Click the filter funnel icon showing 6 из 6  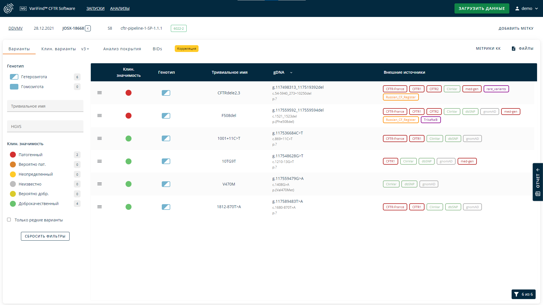pyautogui.click(x=516, y=294)
